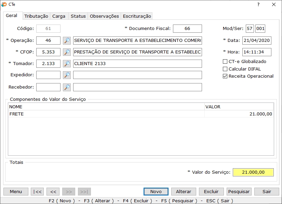This screenshot has height=204, width=282.
Task: Start a search with the Pesquisar button
Action: pos(239,191)
